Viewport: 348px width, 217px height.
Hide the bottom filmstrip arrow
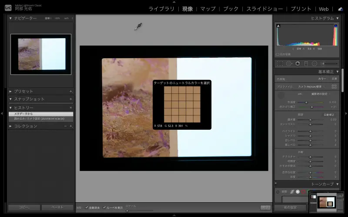click(174, 215)
